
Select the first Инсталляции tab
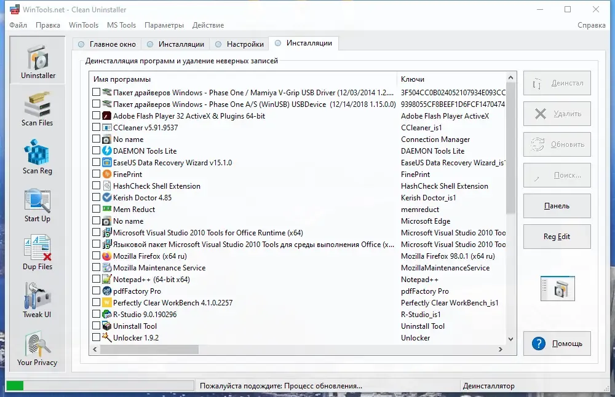[x=175, y=44]
